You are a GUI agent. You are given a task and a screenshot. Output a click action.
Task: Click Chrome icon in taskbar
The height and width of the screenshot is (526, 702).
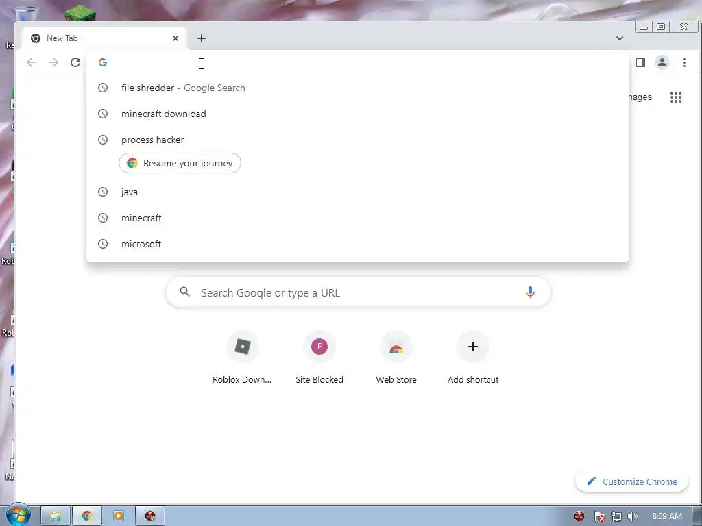tap(87, 516)
